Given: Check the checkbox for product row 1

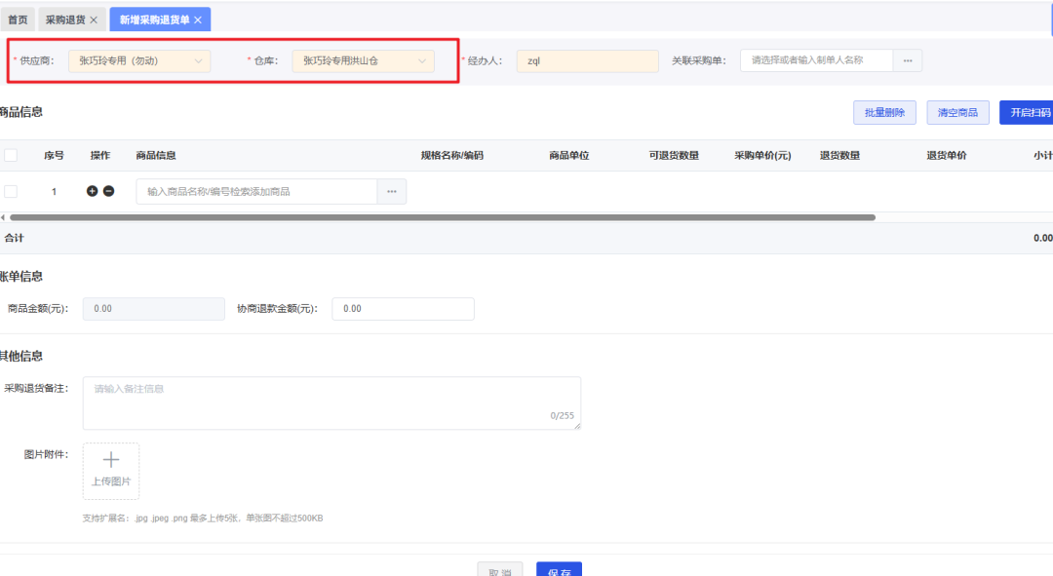Looking at the screenshot, I should pos(13,190).
